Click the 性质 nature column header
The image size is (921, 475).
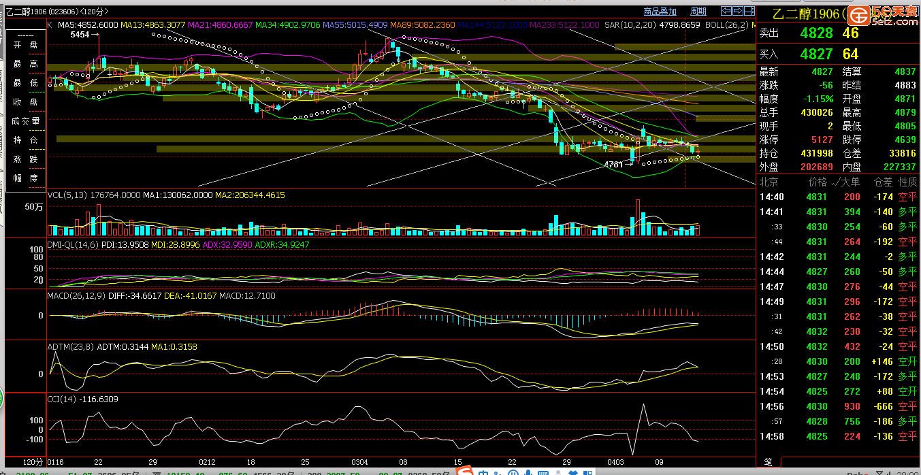[907, 182]
